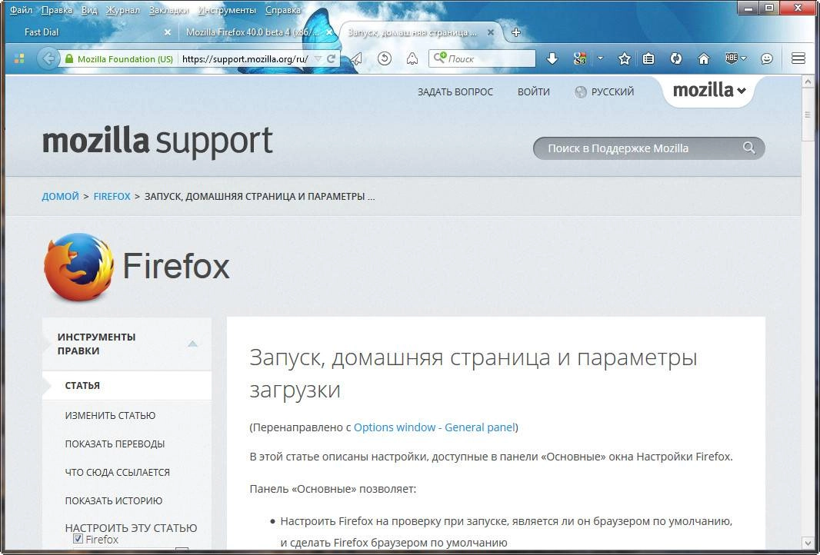This screenshot has height=555, width=820.
Task: Go to ДОМОЙ breadcrumb
Action: point(60,197)
